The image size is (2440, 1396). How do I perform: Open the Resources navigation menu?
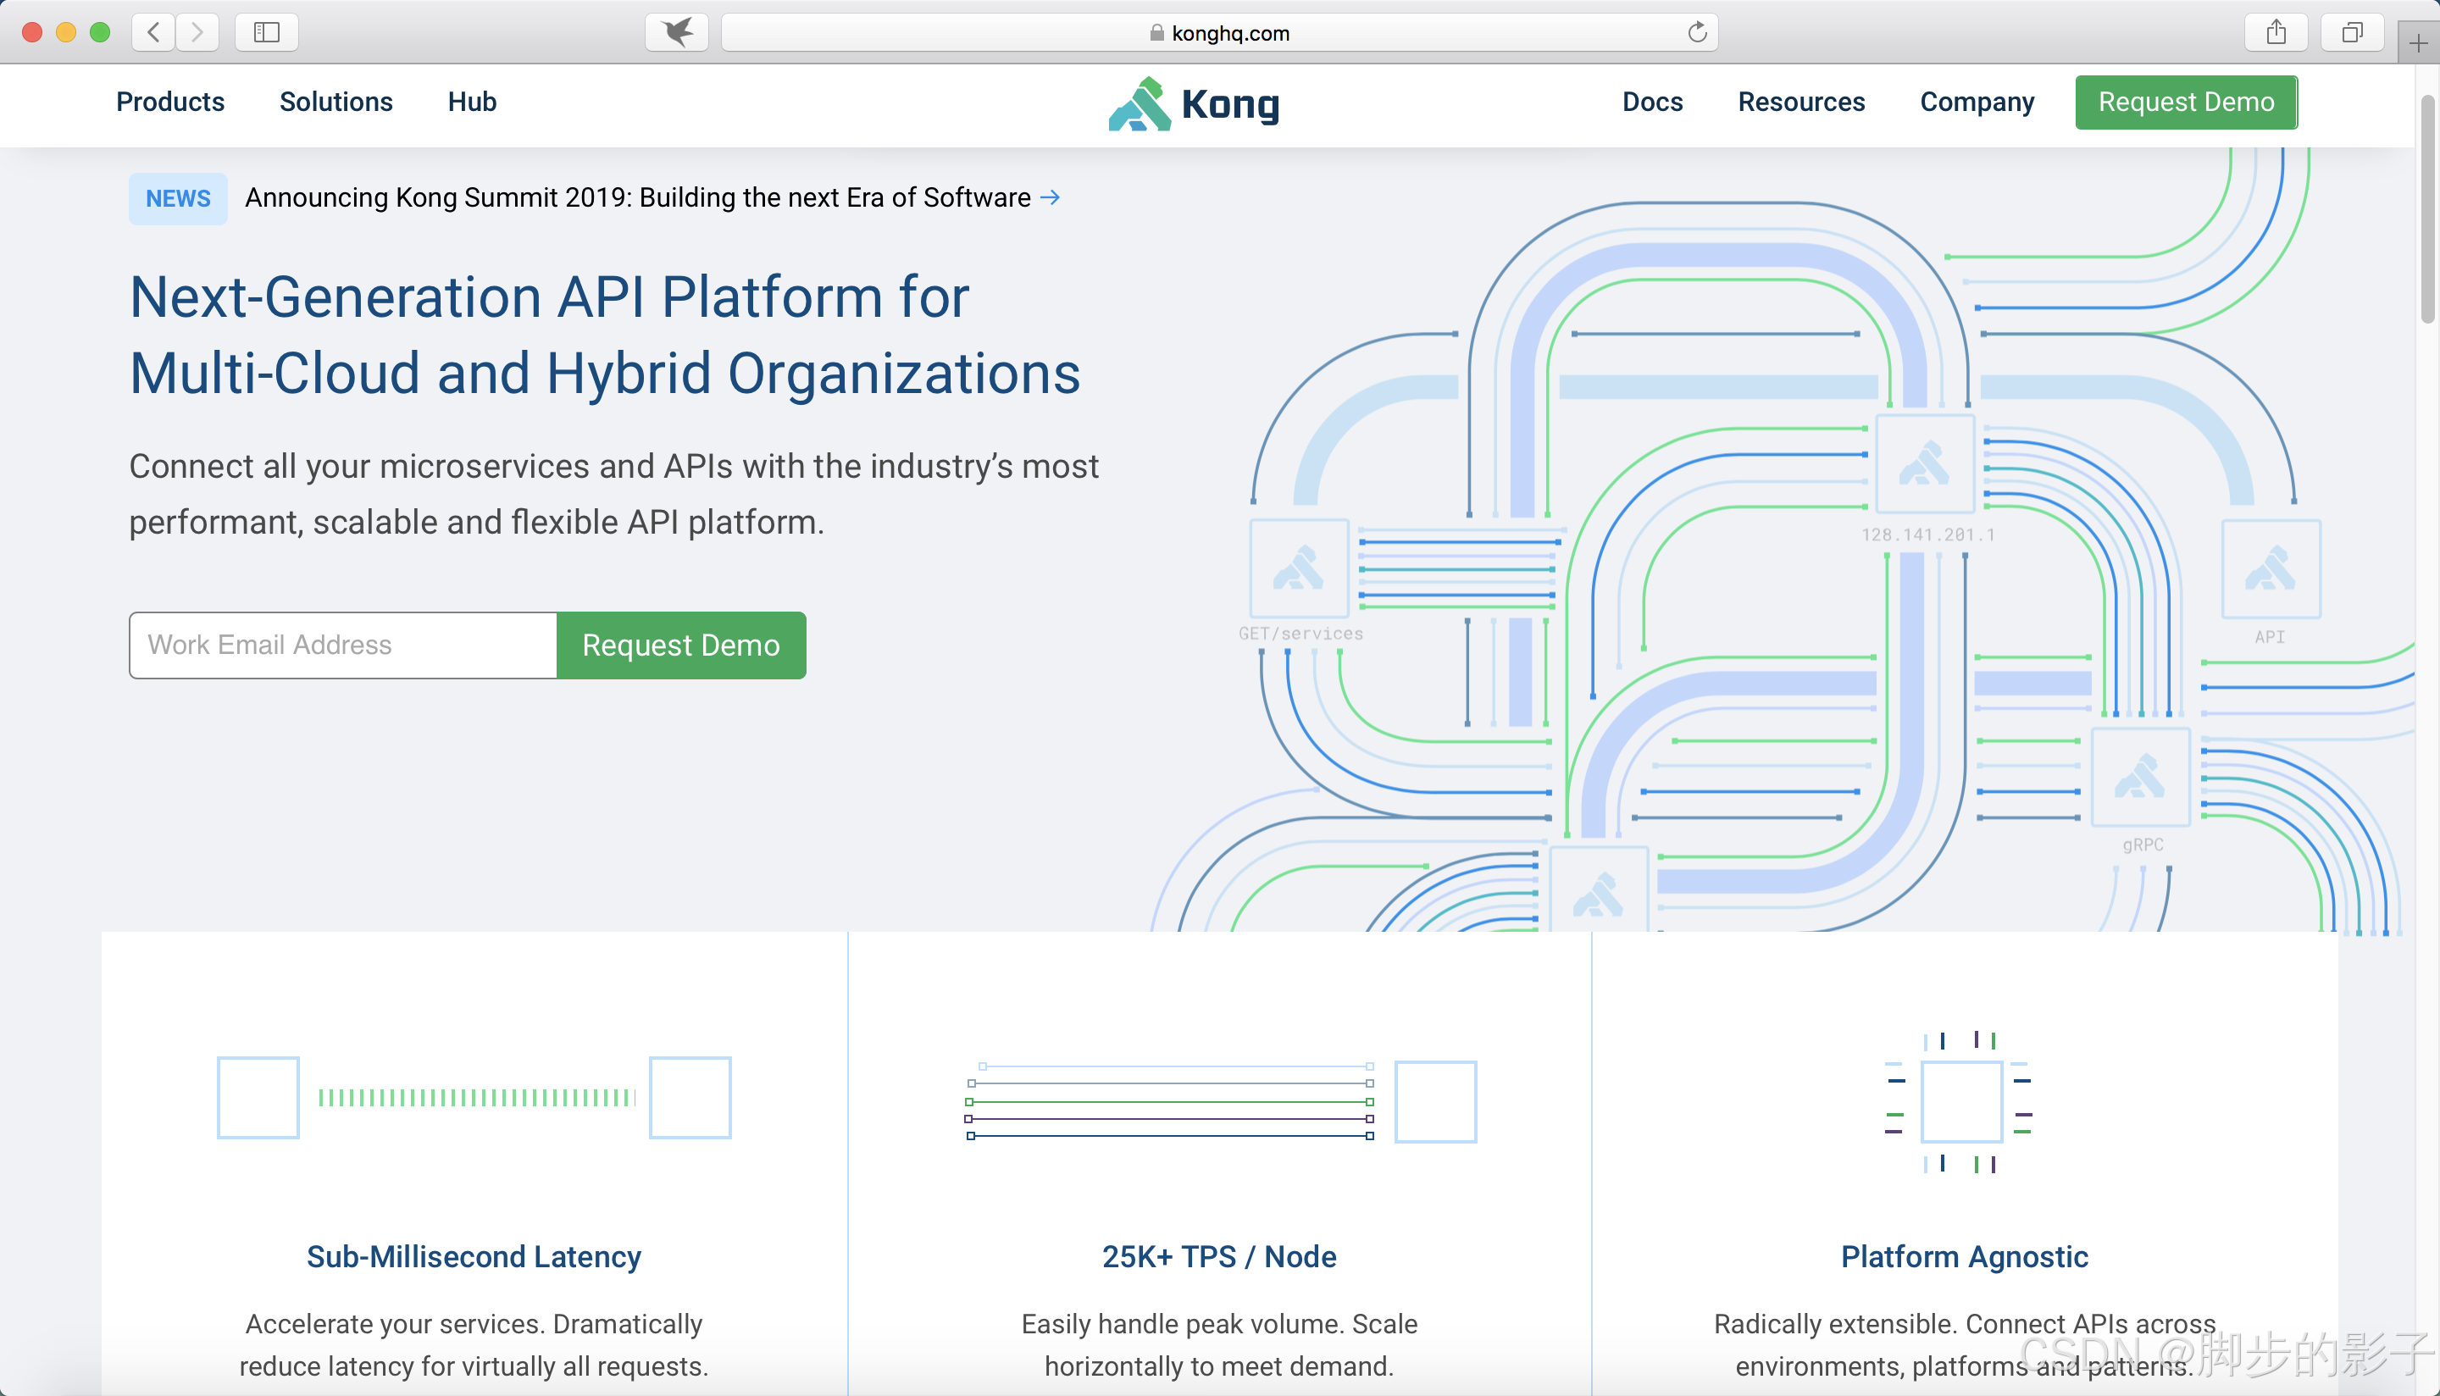click(x=1800, y=102)
